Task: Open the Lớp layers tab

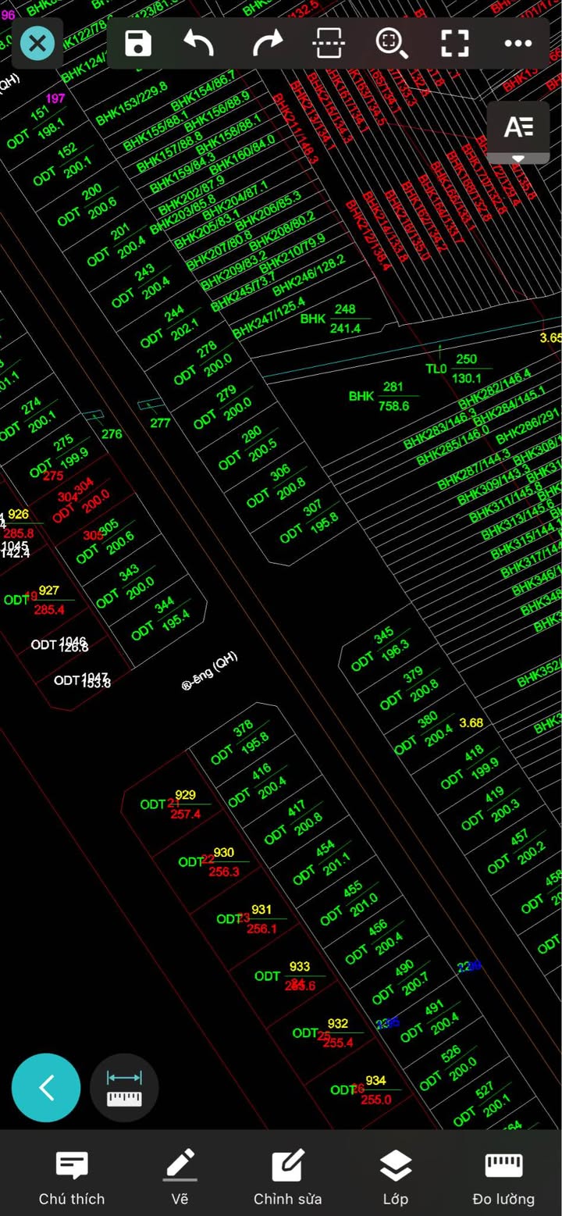Action: point(396,1178)
